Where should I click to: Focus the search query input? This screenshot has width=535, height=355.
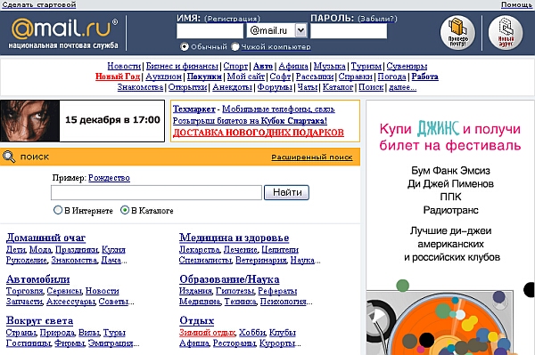coord(156,193)
